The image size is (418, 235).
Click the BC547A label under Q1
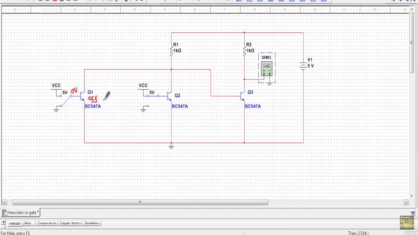[93, 106]
